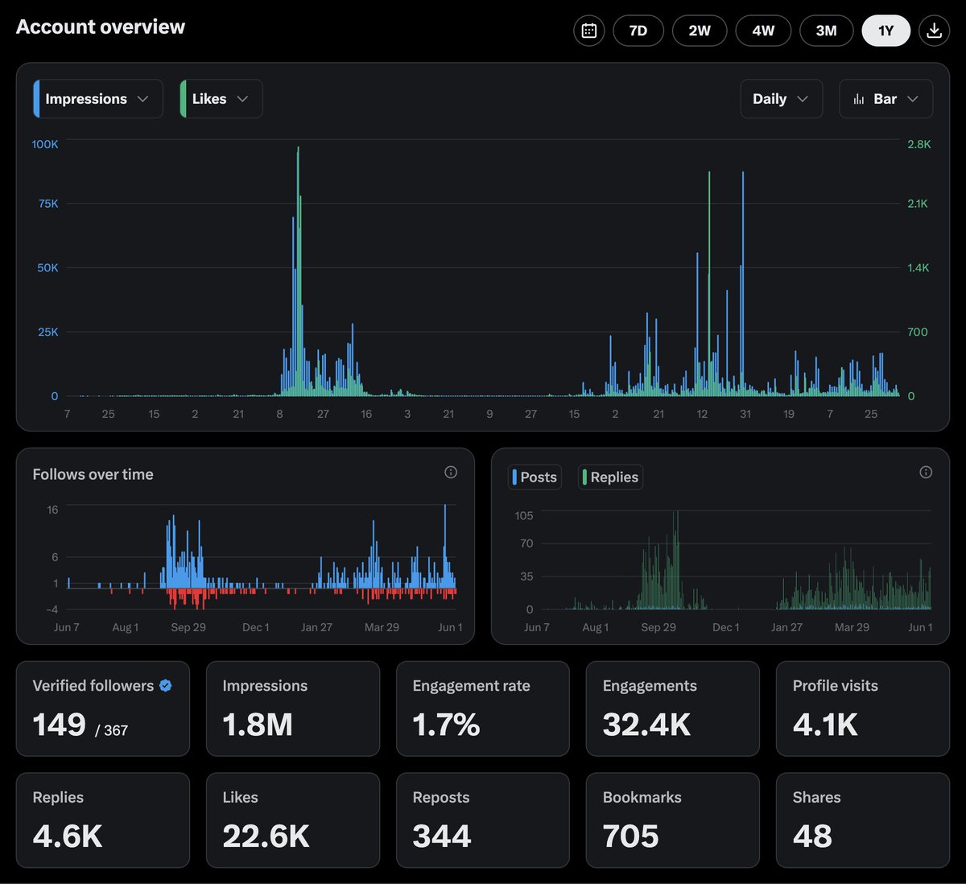Click the verified badge beside Verified followers
The image size is (966, 884).
166,686
